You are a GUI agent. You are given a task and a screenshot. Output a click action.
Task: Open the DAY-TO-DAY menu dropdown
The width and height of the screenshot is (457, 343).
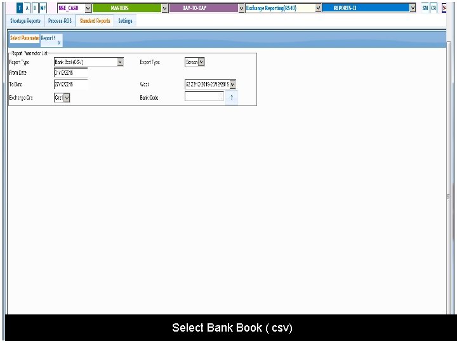(241, 8)
